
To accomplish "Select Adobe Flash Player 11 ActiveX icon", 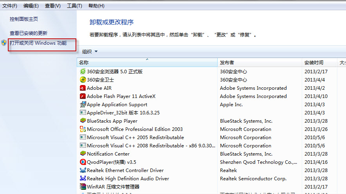I will tap(83, 96).
